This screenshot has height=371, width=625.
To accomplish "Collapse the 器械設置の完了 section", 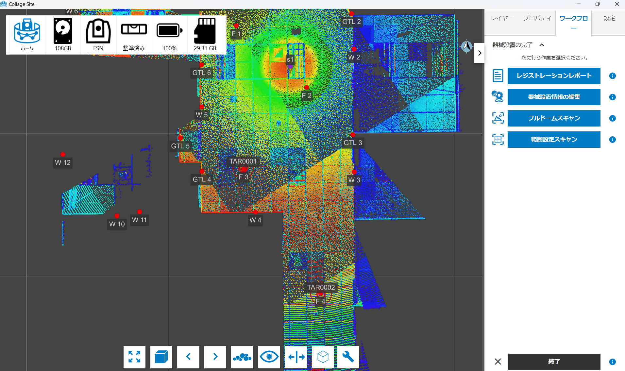I will [542, 45].
